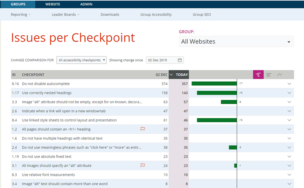The image size is (304, 188).
Task: Expand the Use linked style sheets row
Action: click(x=289, y=120)
